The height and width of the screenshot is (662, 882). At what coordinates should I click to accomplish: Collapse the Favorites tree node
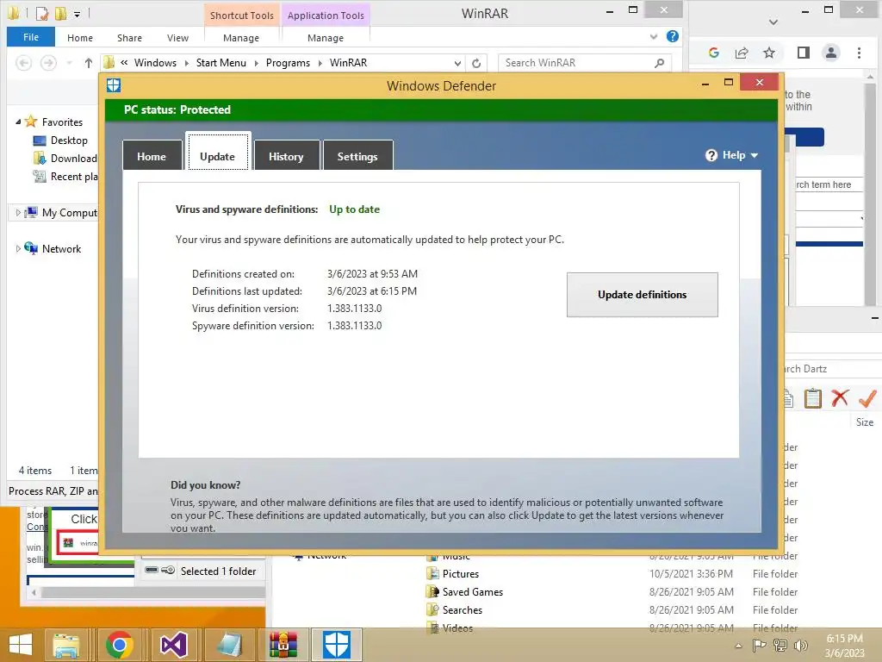pos(18,122)
